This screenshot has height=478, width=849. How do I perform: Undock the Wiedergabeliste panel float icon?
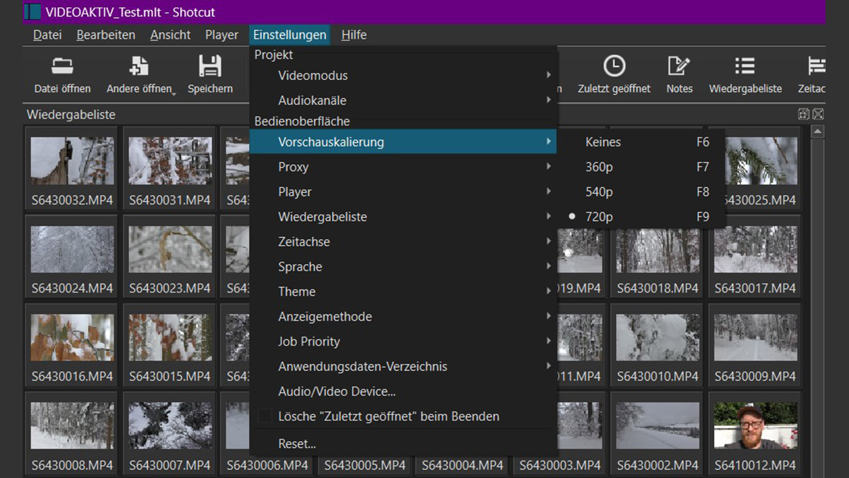pyautogui.click(x=803, y=114)
